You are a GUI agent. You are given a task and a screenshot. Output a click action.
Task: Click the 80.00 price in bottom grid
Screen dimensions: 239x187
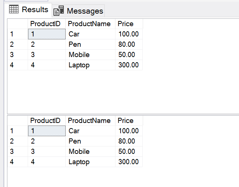point(127,141)
